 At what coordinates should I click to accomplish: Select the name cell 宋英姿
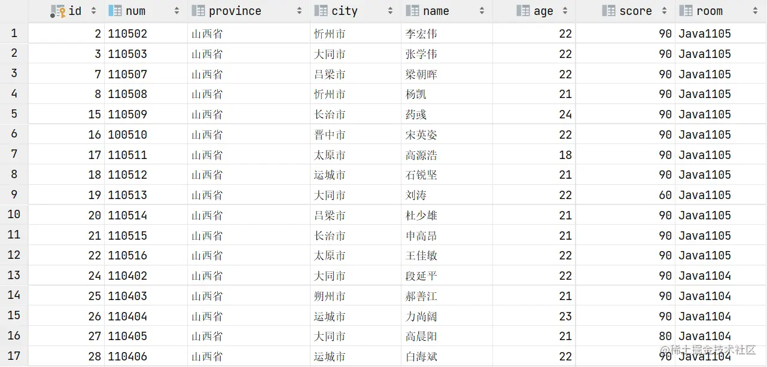coord(421,134)
